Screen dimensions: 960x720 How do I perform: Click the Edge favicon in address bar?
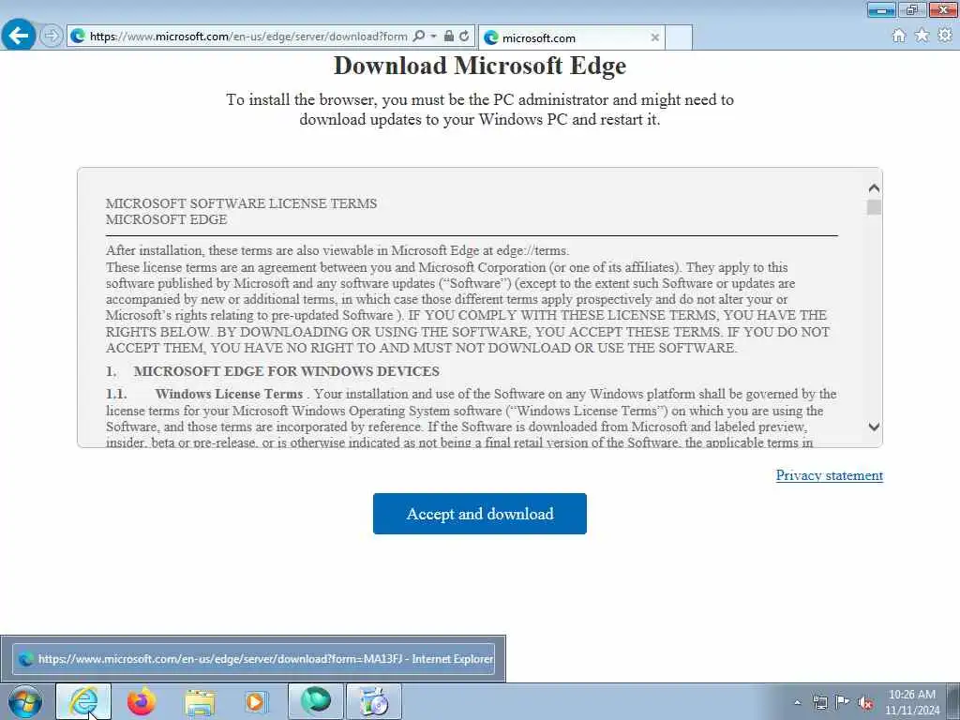coord(78,37)
